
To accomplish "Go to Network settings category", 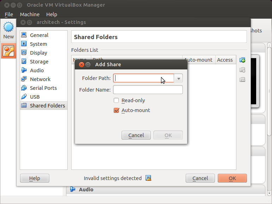I will pos(44,79).
